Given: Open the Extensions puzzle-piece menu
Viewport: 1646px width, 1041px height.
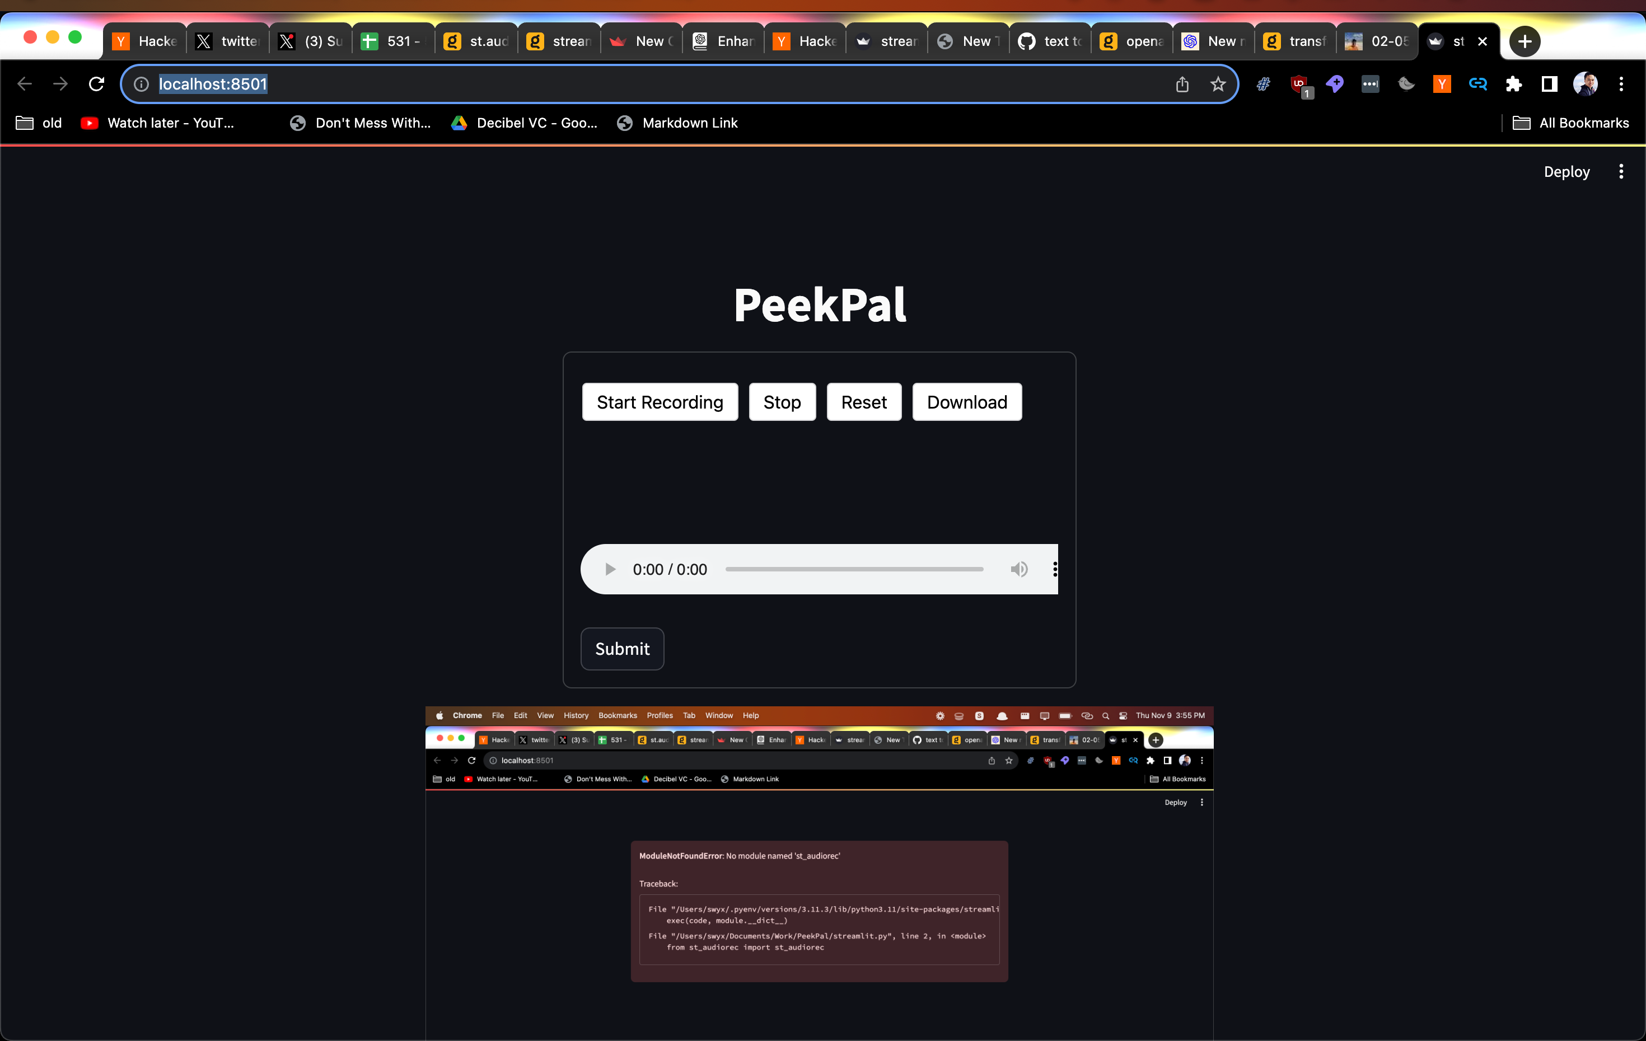Looking at the screenshot, I should (x=1513, y=84).
